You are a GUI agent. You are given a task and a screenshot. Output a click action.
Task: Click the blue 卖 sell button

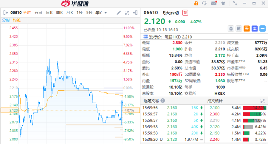[x=255, y=29]
